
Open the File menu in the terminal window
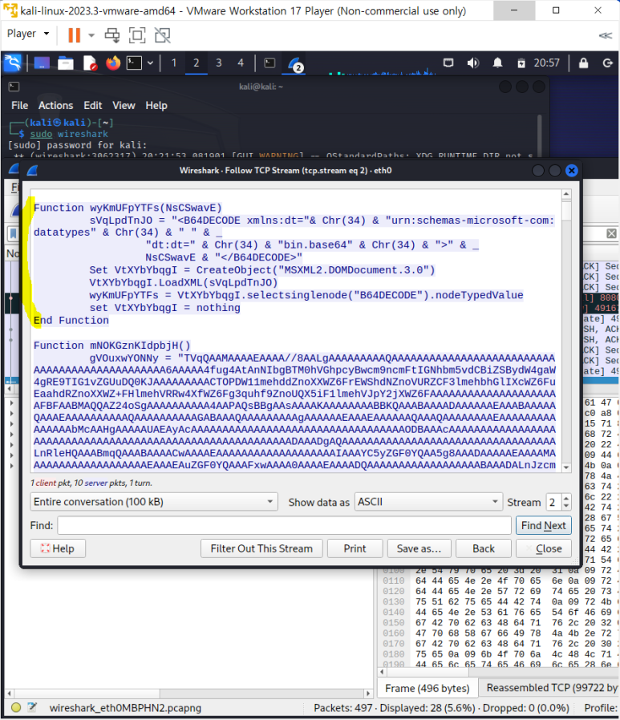[19, 106]
